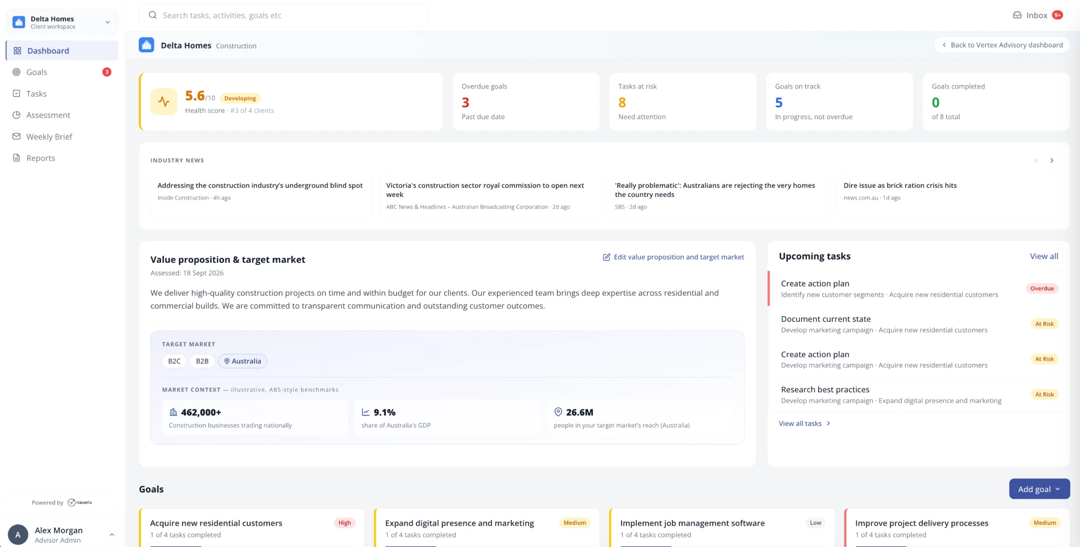
Task: Open the underground blind spot news article
Action: point(261,196)
